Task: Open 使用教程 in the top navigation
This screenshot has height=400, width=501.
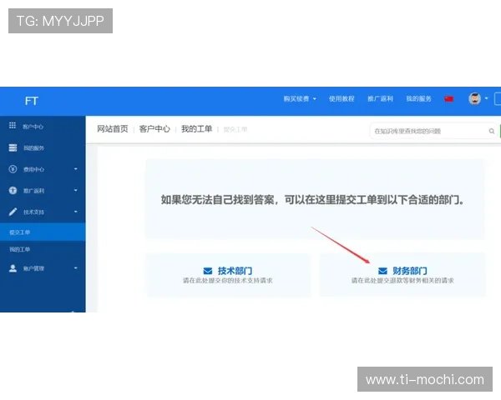Action: click(x=342, y=98)
